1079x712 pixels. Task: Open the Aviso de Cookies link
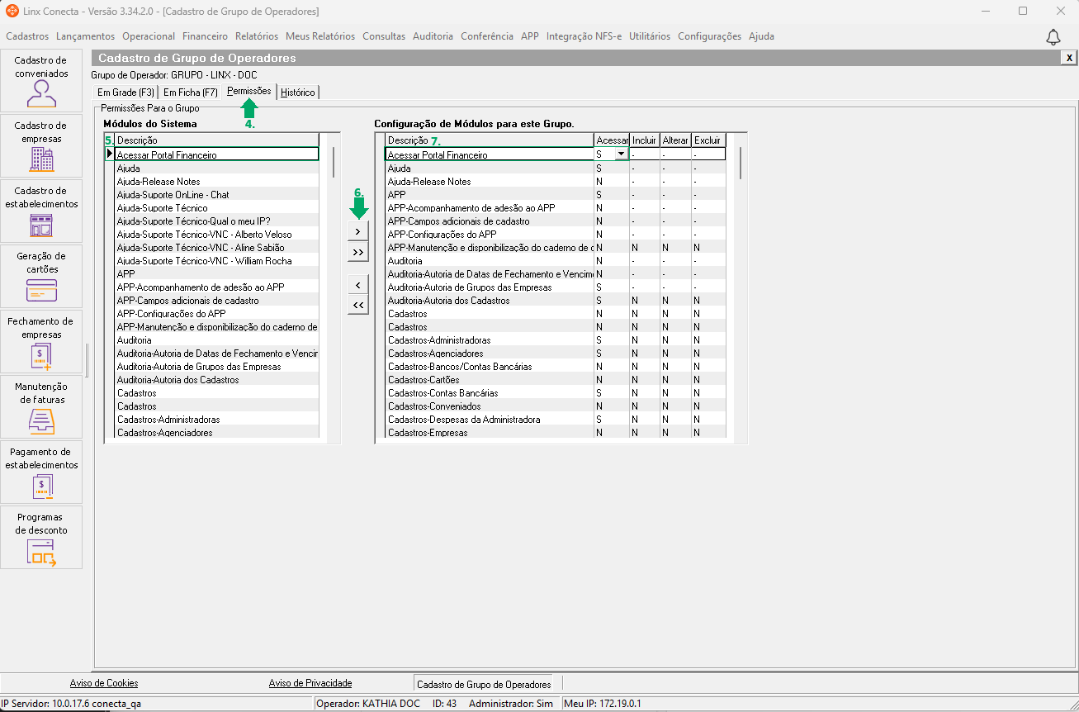coord(104,683)
